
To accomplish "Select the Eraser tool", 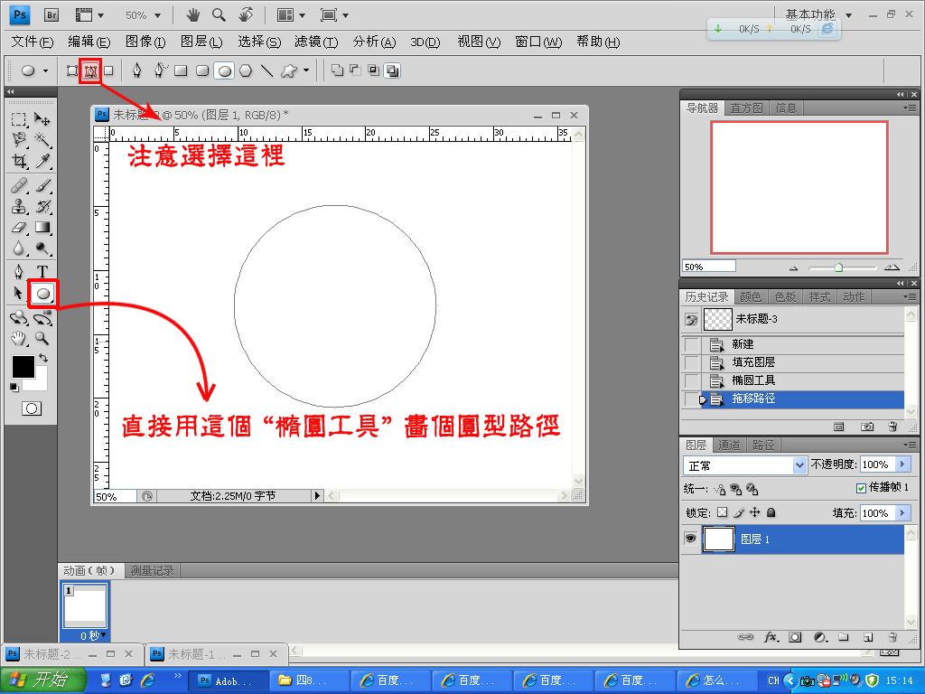I will pyautogui.click(x=19, y=227).
